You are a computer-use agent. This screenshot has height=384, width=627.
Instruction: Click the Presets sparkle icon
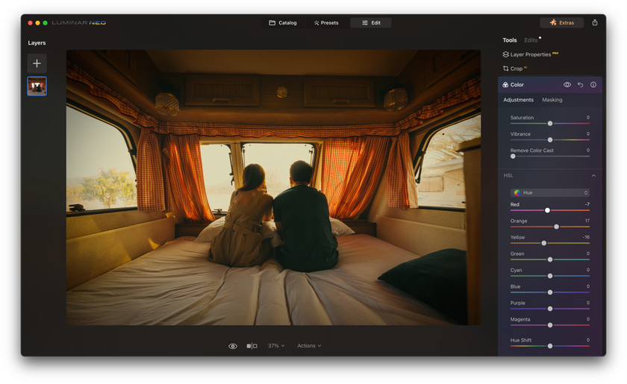(x=316, y=23)
